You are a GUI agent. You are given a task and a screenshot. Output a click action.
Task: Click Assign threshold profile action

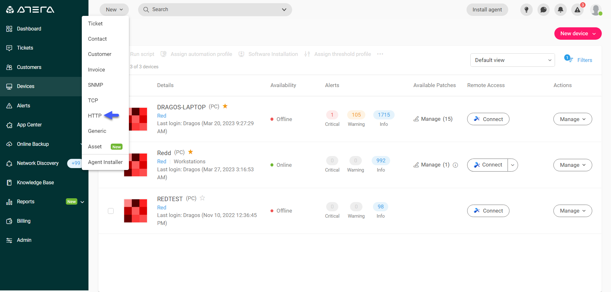[x=338, y=54]
